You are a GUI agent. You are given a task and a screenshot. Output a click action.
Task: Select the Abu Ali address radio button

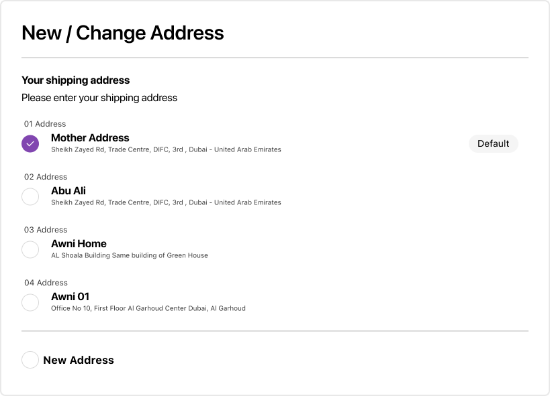click(x=30, y=196)
